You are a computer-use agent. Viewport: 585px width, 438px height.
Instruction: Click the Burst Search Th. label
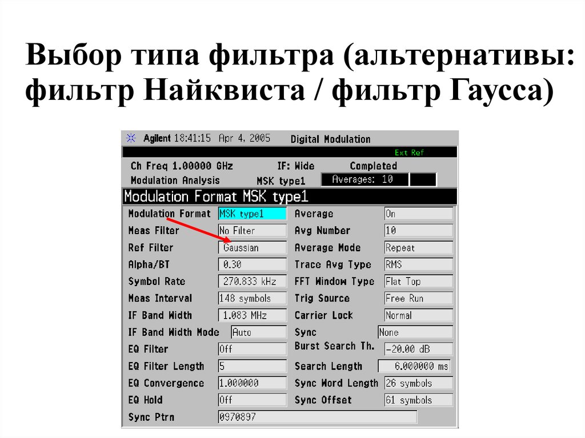point(334,346)
